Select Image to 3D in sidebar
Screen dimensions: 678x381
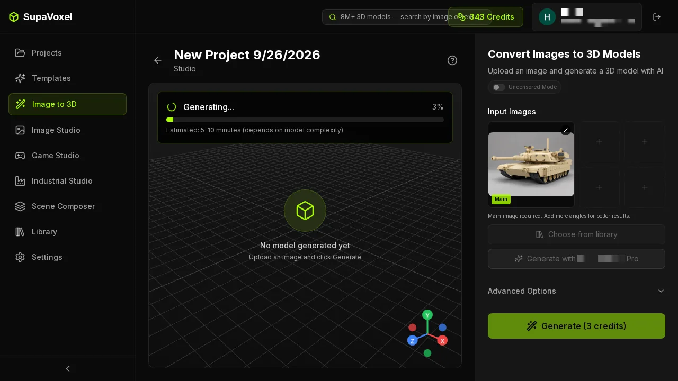pyautogui.click(x=67, y=104)
